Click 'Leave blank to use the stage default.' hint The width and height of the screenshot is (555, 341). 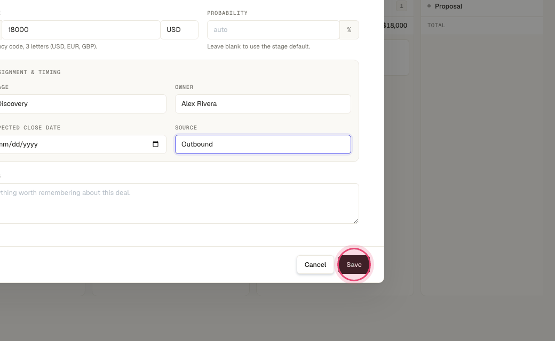pos(259,47)
